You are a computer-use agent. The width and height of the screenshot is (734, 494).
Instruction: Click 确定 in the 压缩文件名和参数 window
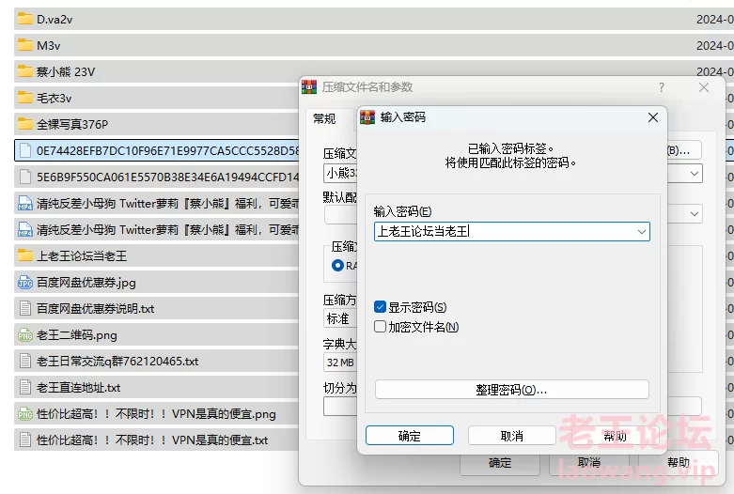click(500, 463)
